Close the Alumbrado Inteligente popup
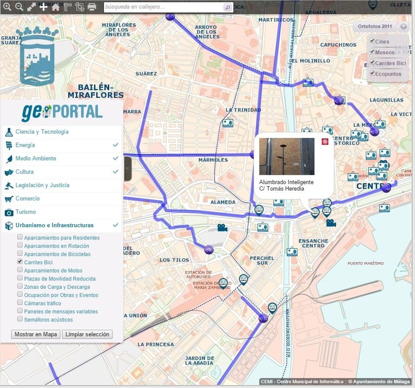The height and width of the screenshot is (388, 415). (x=325, y=142)
